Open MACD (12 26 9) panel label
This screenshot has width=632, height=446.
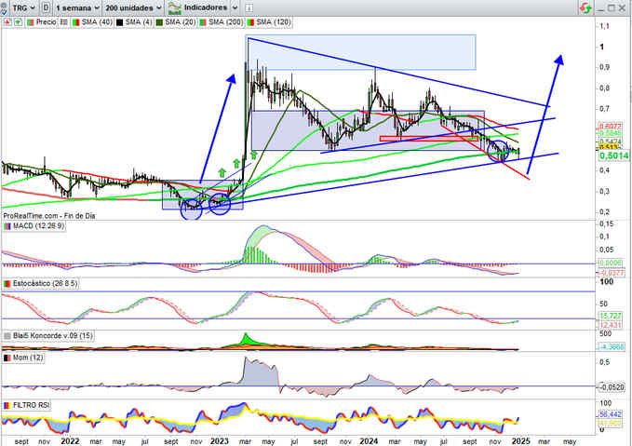pos(38,226)
